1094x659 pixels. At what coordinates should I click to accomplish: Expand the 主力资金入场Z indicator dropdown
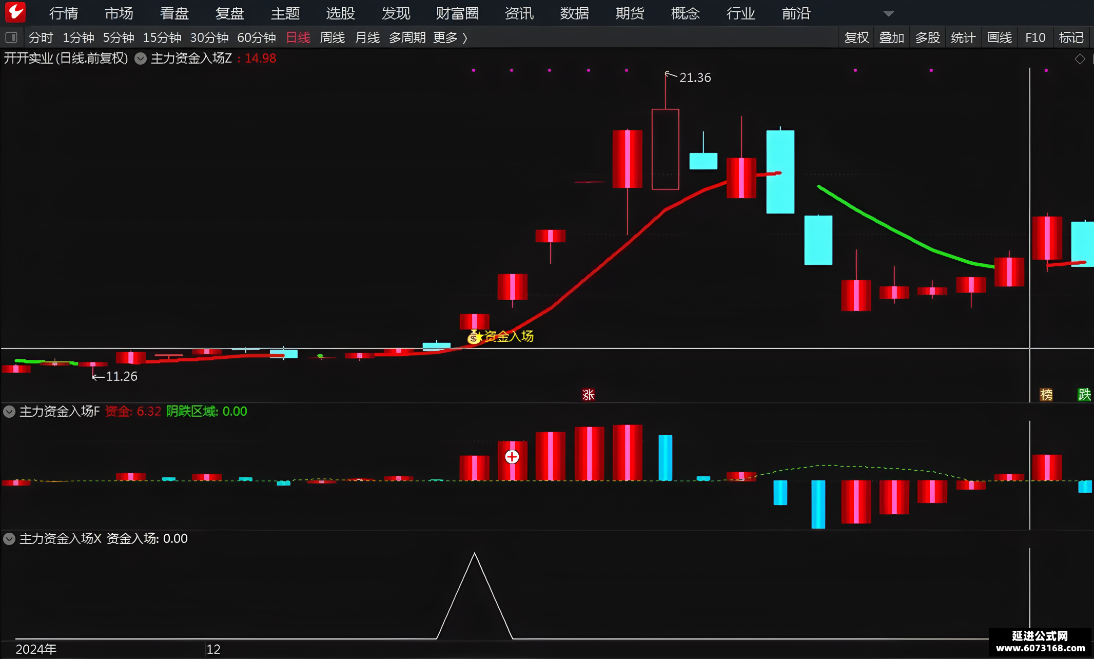141,59
